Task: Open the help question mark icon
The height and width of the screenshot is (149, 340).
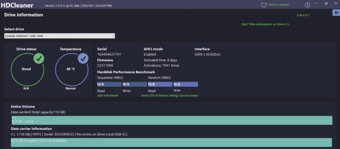Action: [x=307, y=5]
